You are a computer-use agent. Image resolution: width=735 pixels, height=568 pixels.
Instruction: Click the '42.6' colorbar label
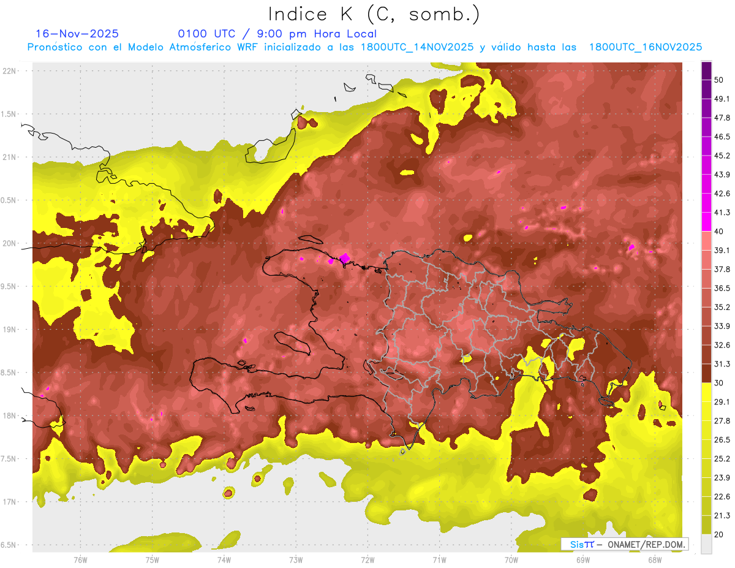[x=722, y=194]
